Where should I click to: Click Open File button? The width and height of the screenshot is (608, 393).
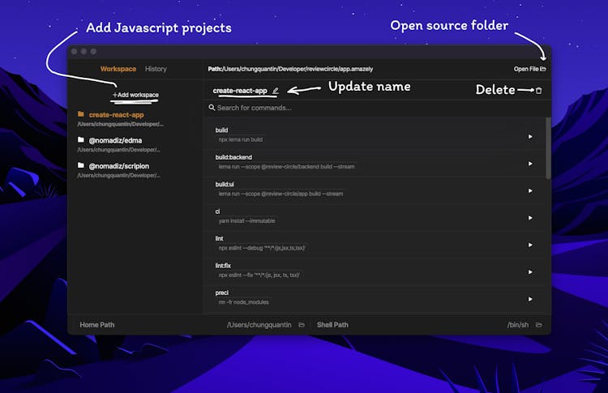[x=529, y=69]
